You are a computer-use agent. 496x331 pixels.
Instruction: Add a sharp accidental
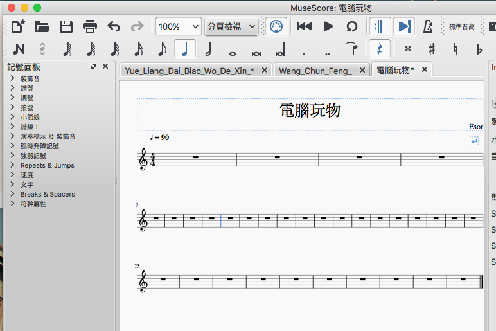[432, 49]
